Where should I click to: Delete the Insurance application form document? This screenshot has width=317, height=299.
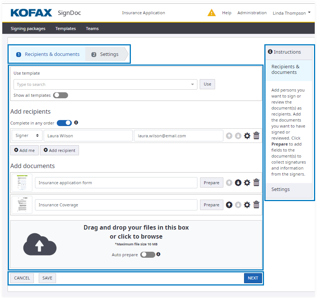click(256, 183)
